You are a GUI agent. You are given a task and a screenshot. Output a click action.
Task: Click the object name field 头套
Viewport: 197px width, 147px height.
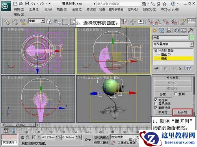171,38
